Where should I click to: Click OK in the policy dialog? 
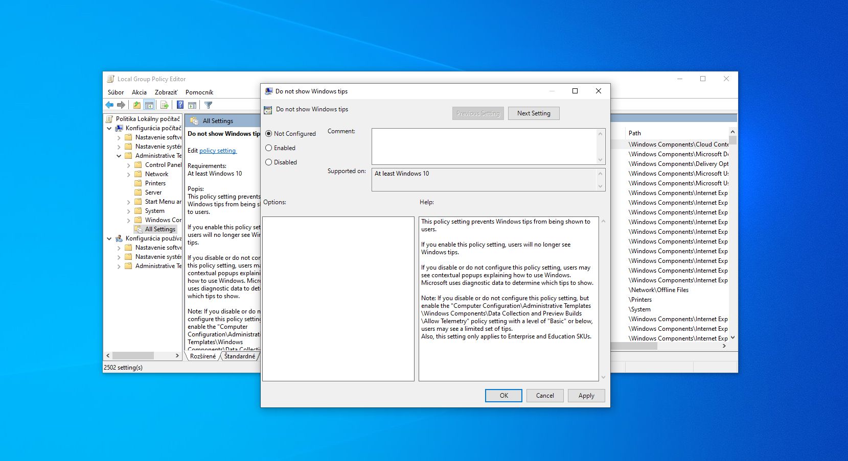coord(503,396)
